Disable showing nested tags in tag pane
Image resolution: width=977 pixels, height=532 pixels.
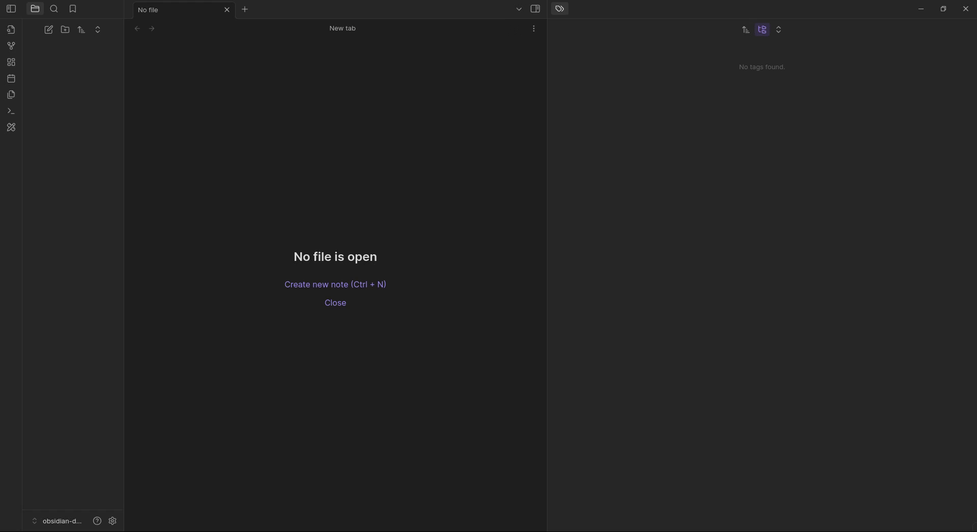click(x=763, y=29)
